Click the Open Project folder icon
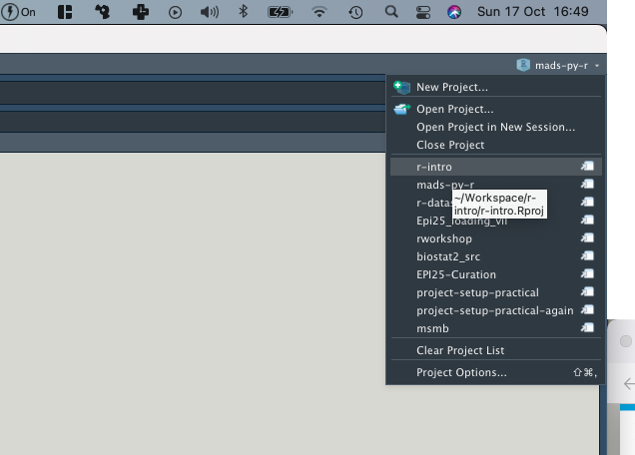 (401, 110)
